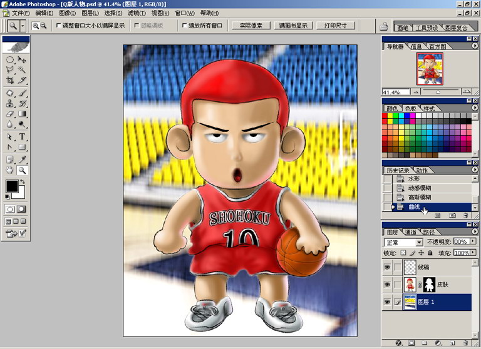This screenshot has width=481, height=349.
Task: Select the History Brush tool
Action: [22, 103]
